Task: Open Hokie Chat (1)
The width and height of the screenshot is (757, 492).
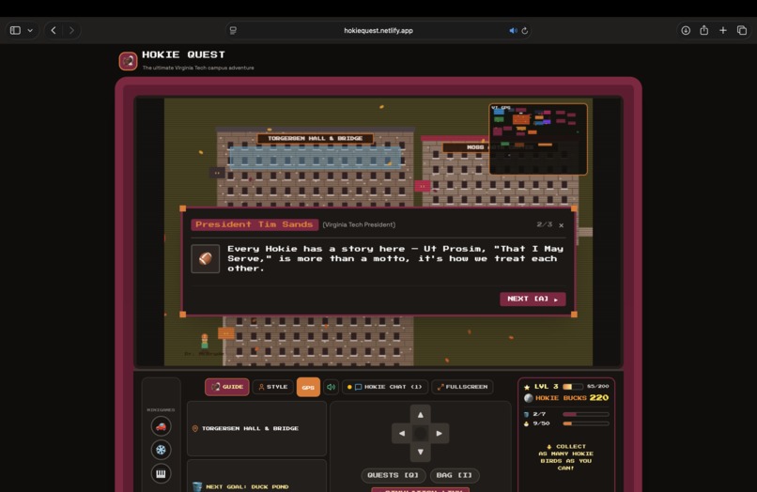Action: pyautogui.click(x=385, y=387)
